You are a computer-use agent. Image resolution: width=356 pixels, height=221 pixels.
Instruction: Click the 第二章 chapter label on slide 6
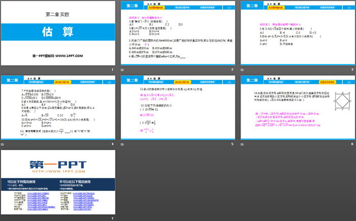253,80
